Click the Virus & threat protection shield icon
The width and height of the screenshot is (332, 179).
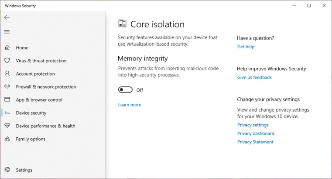(7, 60)
